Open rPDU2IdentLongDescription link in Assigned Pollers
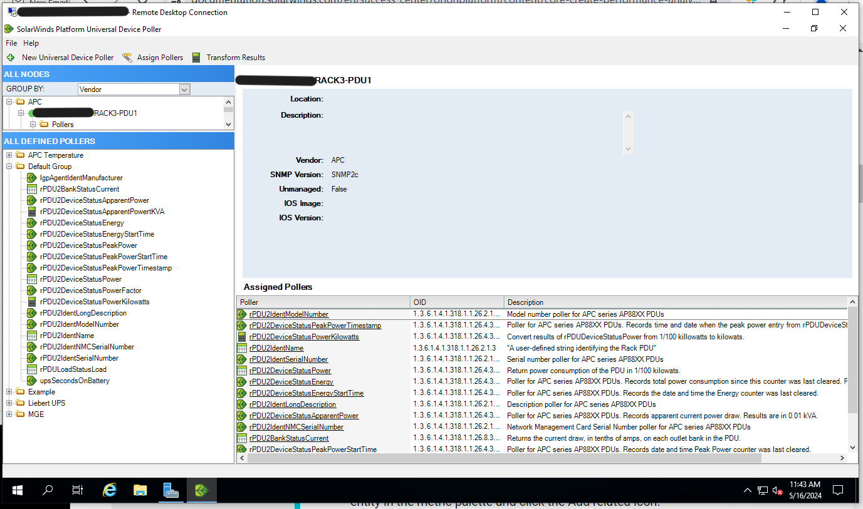The height and width of the screenshot is (509, 863). pos(293,404)
